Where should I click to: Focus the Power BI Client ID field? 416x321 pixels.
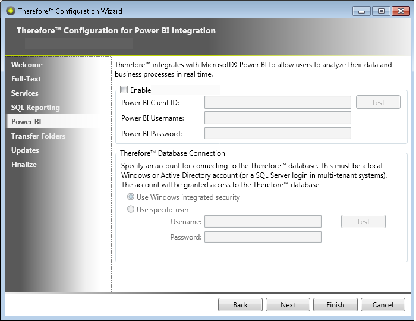tap(278, 102)
